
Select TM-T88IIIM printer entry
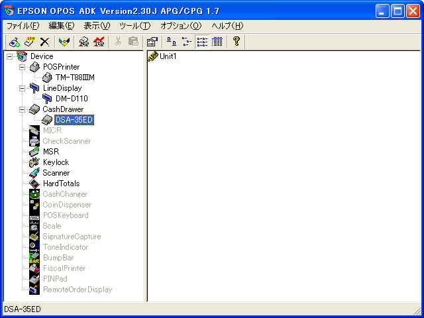75,78
